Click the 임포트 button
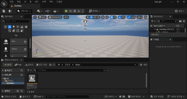Viewport: 187px width, 99px height. (29, 65)
